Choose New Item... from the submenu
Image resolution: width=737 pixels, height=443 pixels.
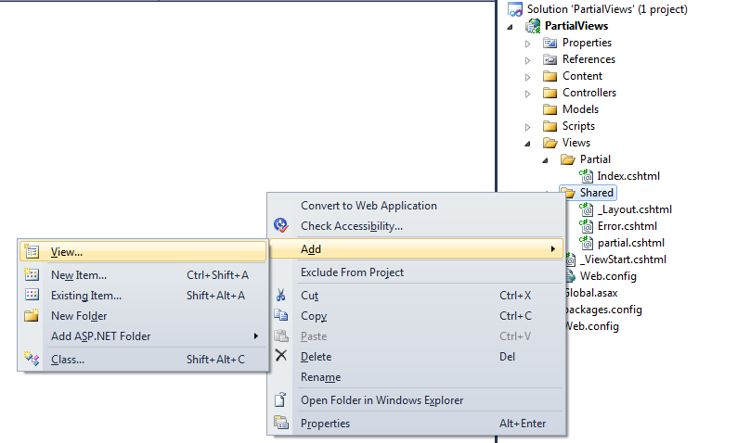point(143,275)
